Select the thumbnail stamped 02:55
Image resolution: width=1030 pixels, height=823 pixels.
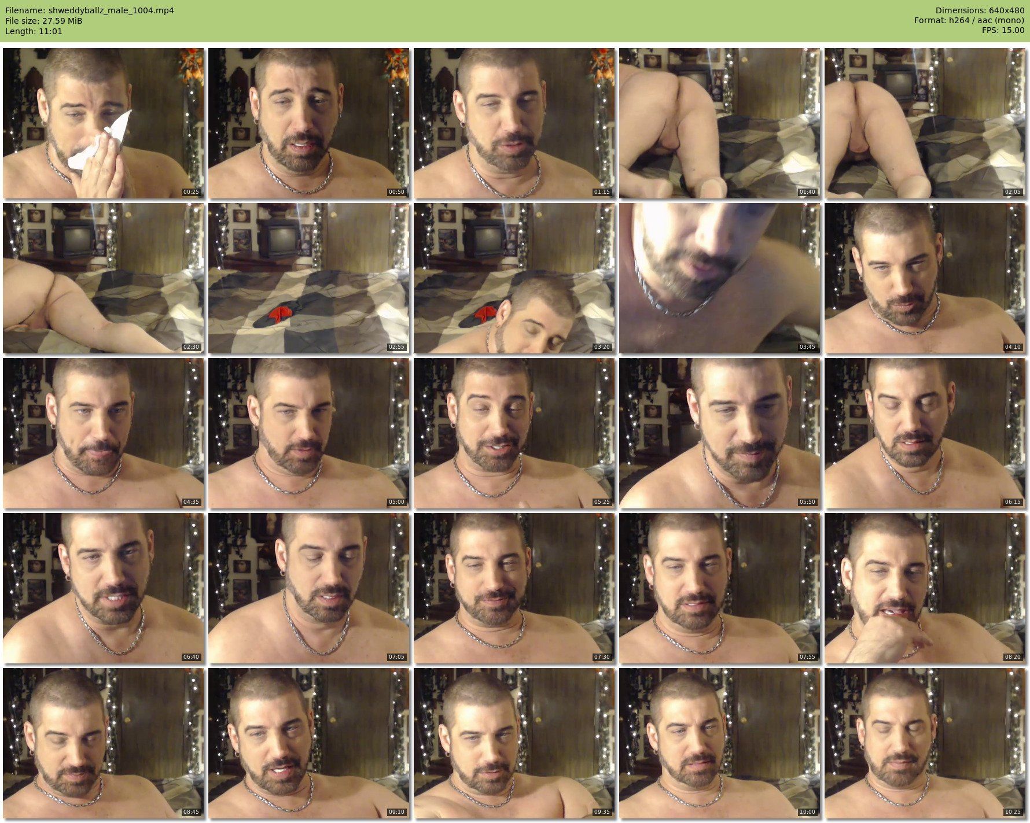[308, 278]
